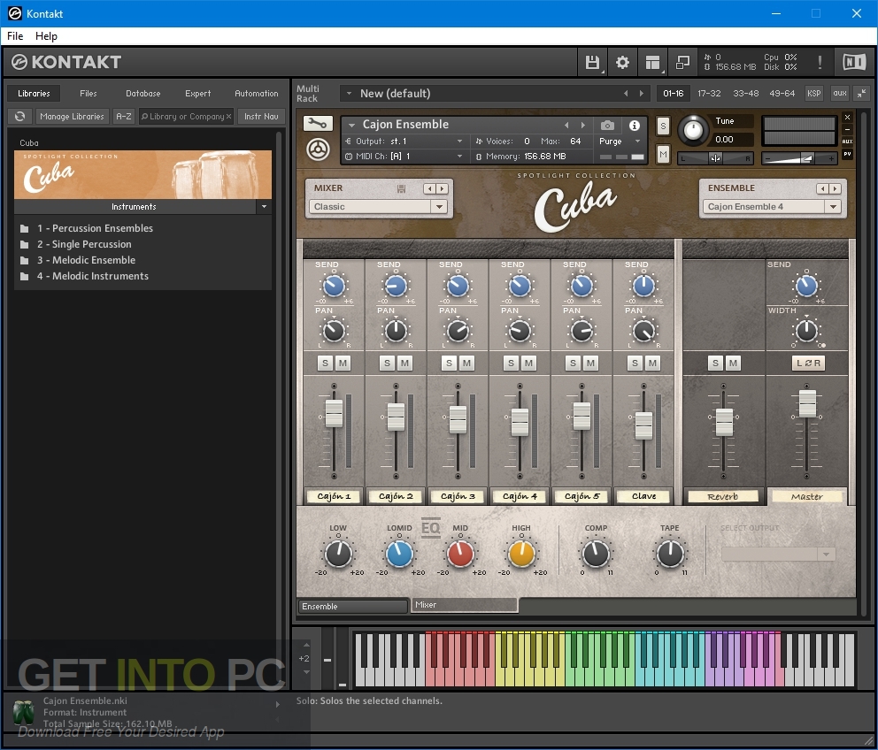Solo the Cajón 1 channel
Image resolution: width=878 pixels, height=750 pixels.
326,364
